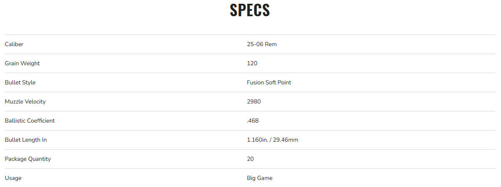501x187 pixels.
Task: Click the .468 ballistic coefficient value
Action: click(253, 121)
